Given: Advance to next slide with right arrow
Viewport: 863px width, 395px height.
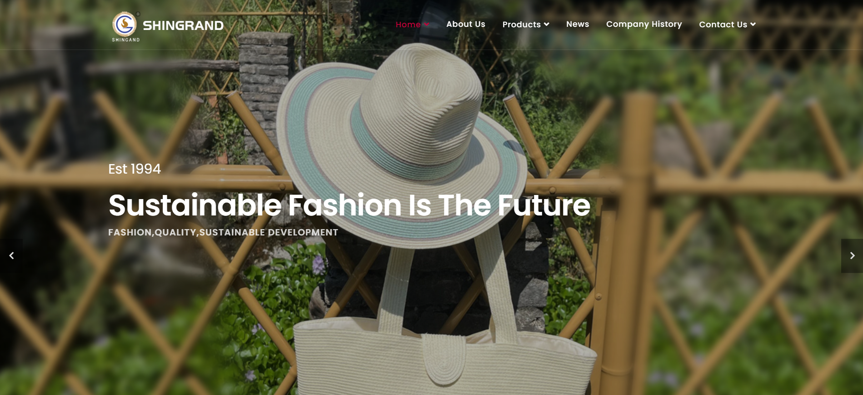Looking at the screenshot, I should pyautogui.click(x=852, y=256).
